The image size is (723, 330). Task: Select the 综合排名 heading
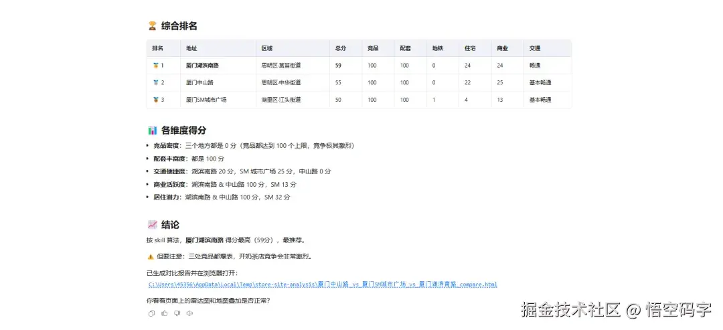click(179, 26)
